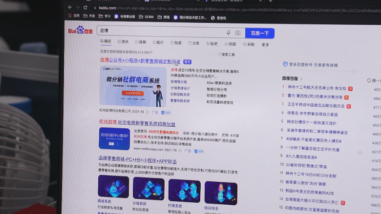Expand 百度热搜 via its chevron
This screenshot has height=214, width=381.
(301, 79)
